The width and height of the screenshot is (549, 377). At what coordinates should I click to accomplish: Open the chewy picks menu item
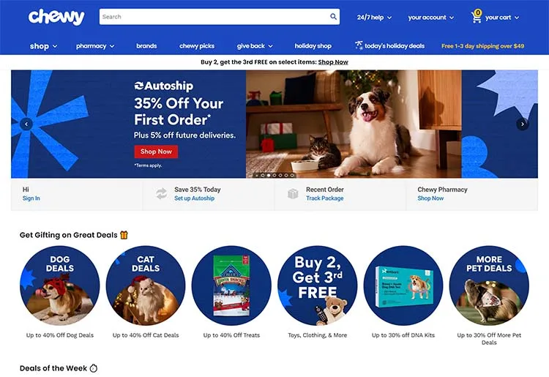click(197, 46)
